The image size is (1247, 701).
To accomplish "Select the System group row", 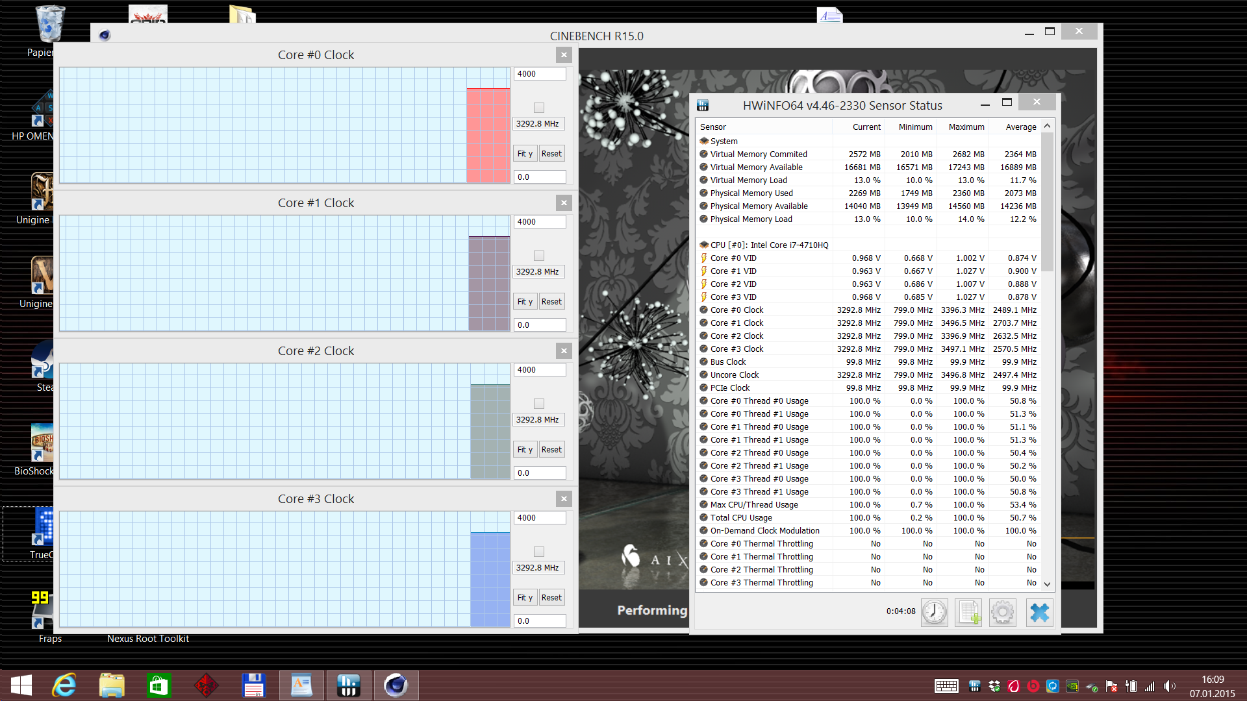I will tap(869, 141).
